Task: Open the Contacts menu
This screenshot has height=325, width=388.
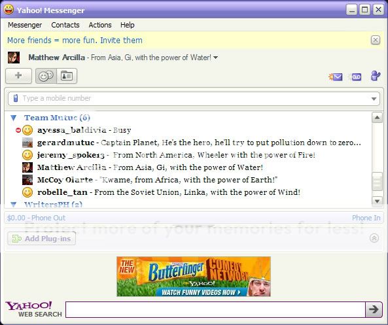Action: [x=65, y=25]
